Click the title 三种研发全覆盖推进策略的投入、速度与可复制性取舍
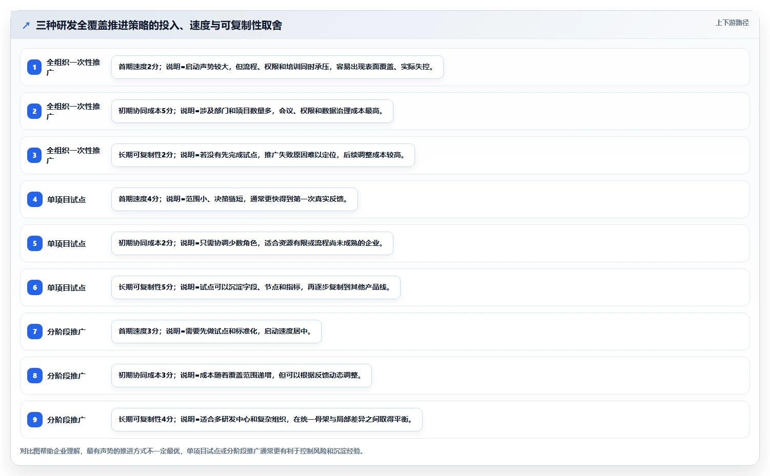 click(x=159, y=25)
